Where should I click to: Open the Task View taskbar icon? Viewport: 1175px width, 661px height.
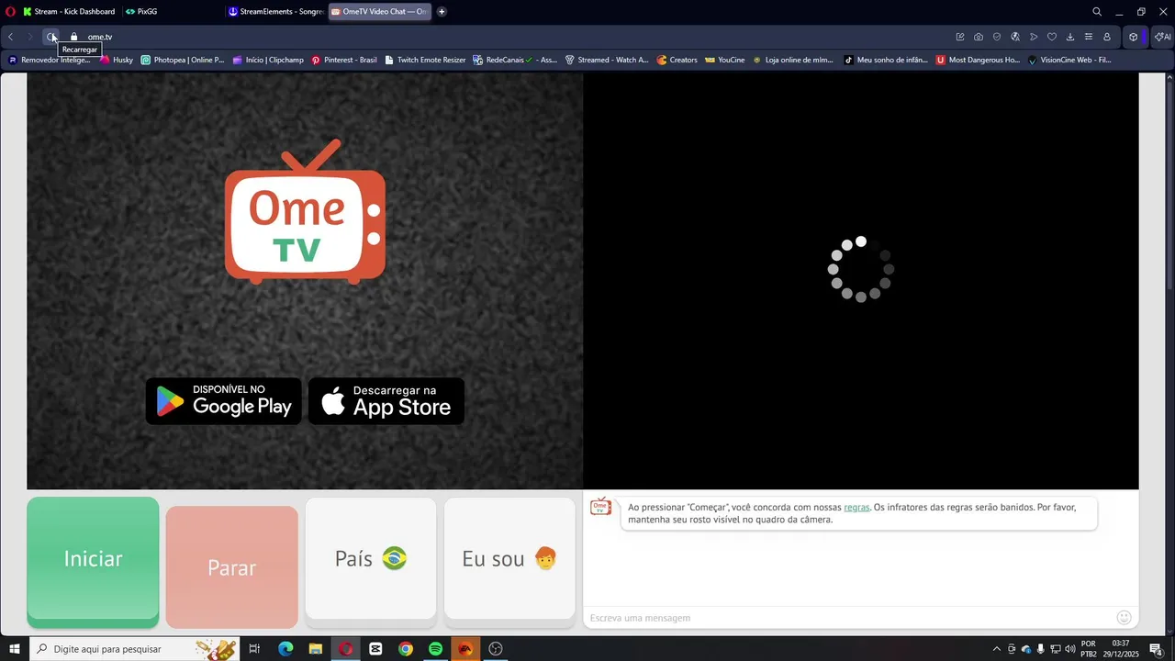click(x=255, y=649)
